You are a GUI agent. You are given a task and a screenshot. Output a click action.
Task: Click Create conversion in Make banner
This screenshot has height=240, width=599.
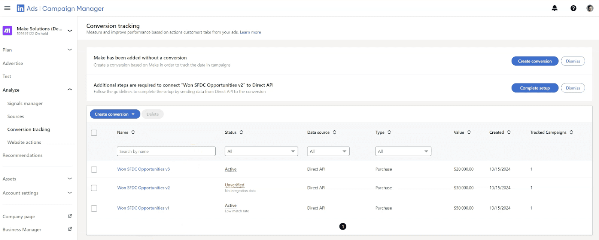(535, 61)
